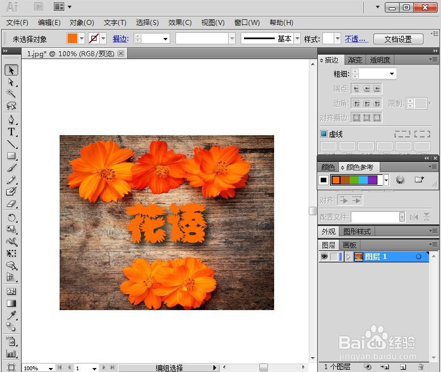Open harmony rules dropdown in Color Guide
The height and width of the screenshot is (372, 441).
coord(386,180)
